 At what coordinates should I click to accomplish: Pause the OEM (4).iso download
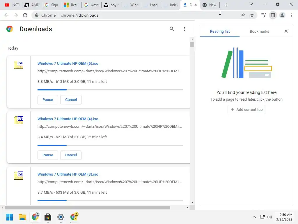click(x=47, y=155)
